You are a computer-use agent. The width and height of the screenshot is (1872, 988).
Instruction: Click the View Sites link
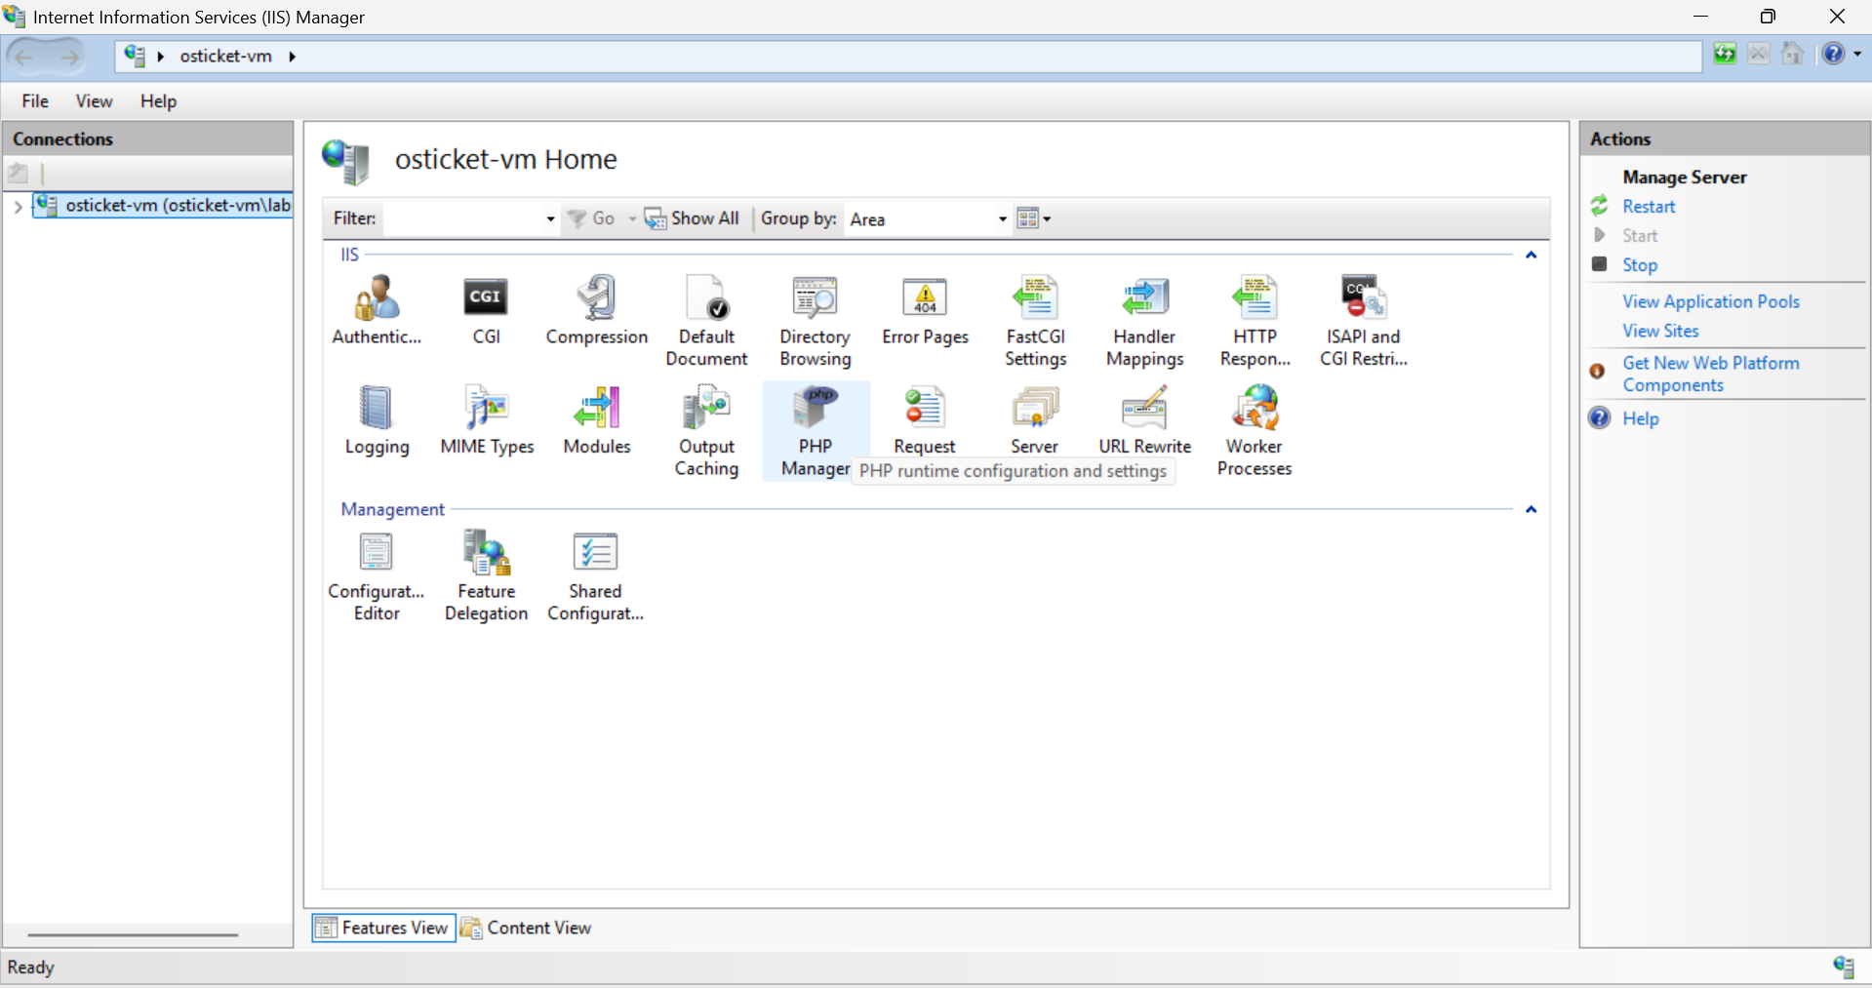1660,332
